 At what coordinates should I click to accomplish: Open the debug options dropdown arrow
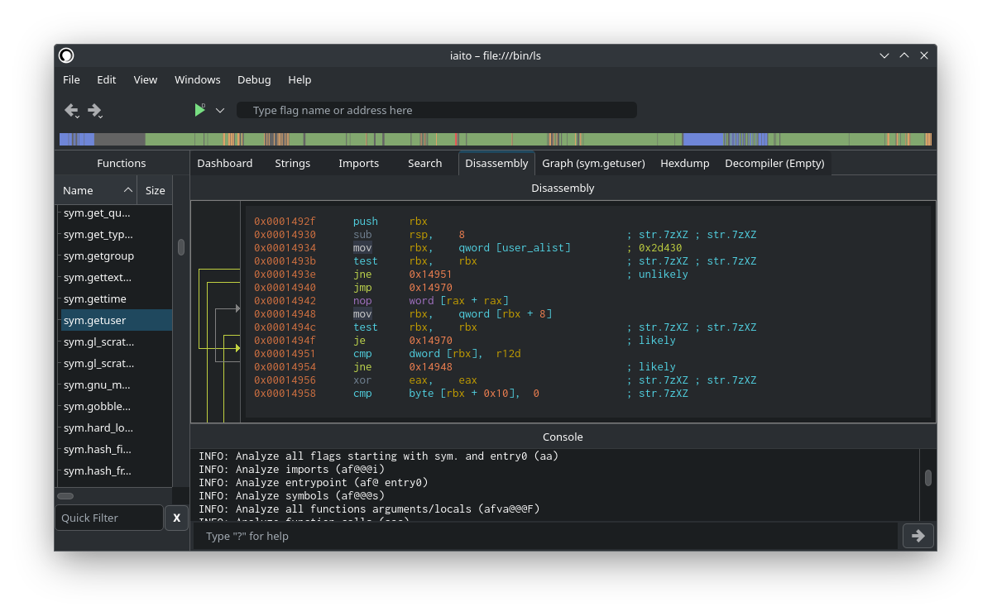(220, 110)
